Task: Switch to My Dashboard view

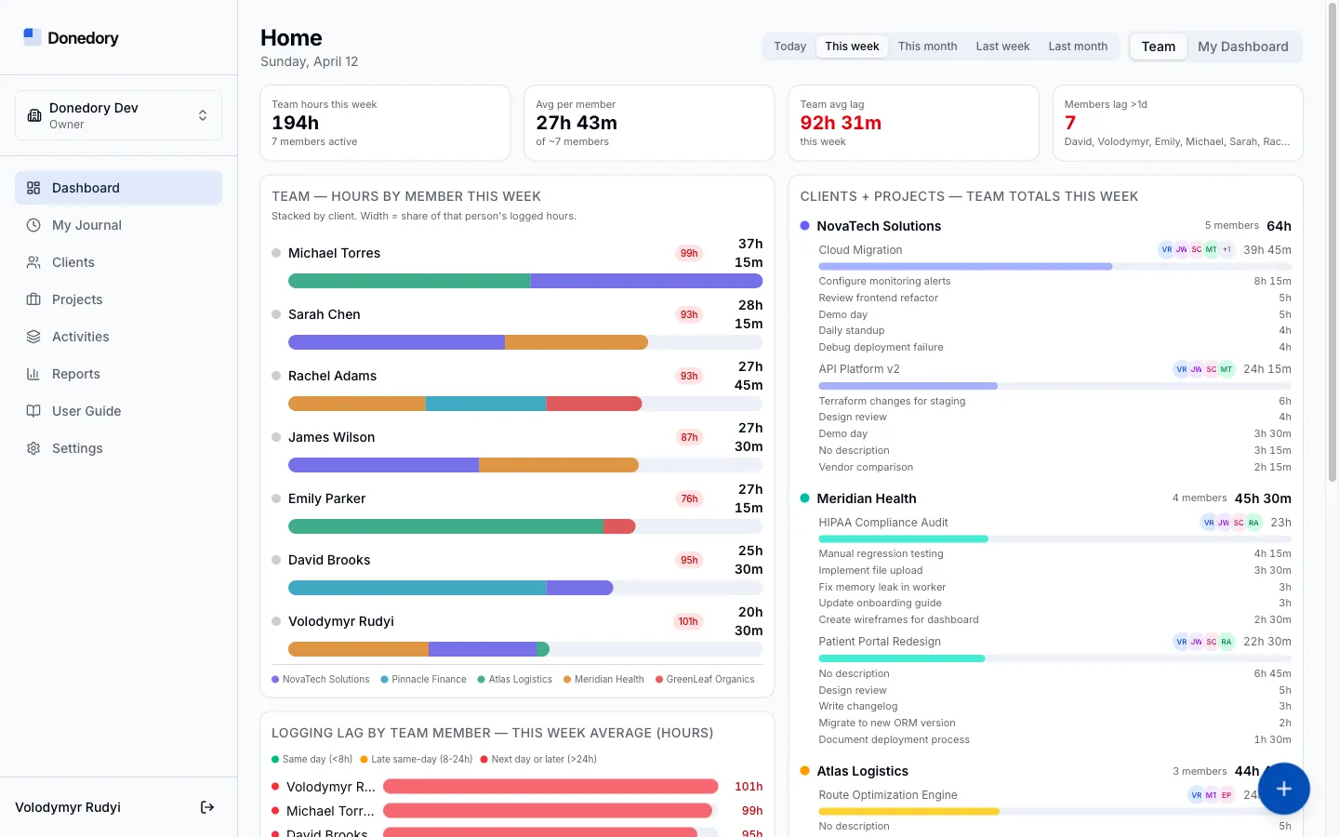Action: [x=1242, y=46]
